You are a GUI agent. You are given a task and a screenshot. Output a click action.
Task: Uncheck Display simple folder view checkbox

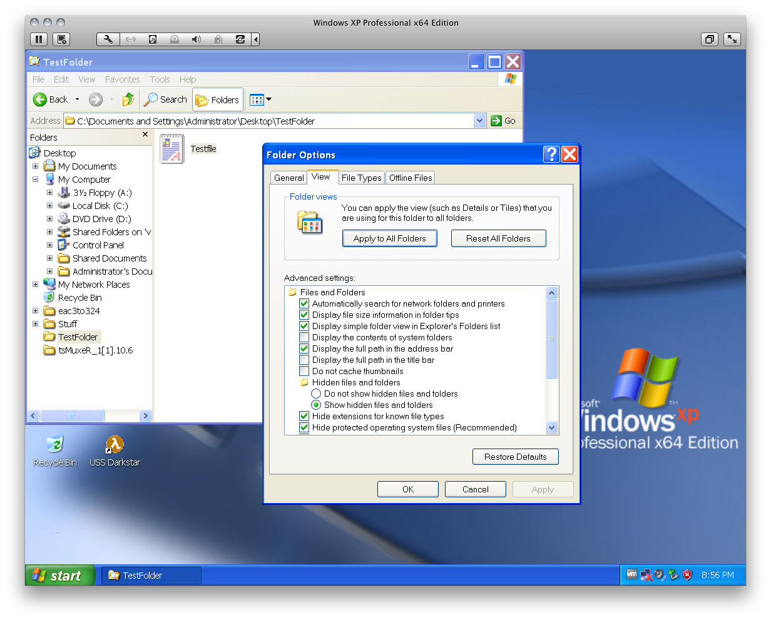304,326
